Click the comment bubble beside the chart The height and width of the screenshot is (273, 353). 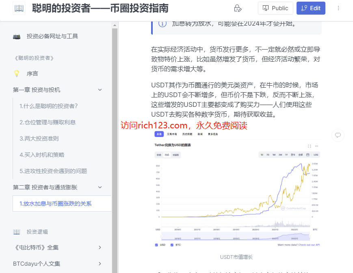coord(338,135)
